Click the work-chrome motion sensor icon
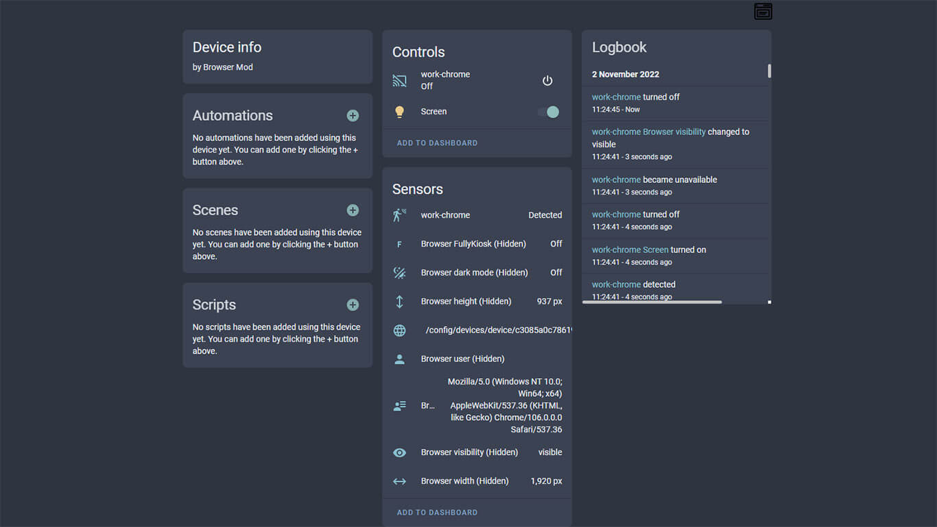 (x=400, y=215)
